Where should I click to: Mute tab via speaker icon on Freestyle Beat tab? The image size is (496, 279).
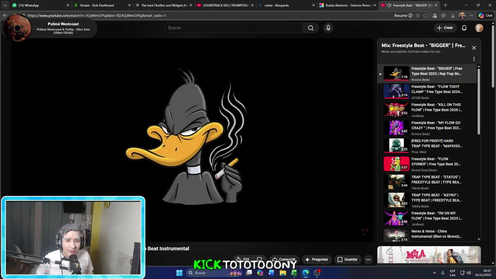(389, 5)
